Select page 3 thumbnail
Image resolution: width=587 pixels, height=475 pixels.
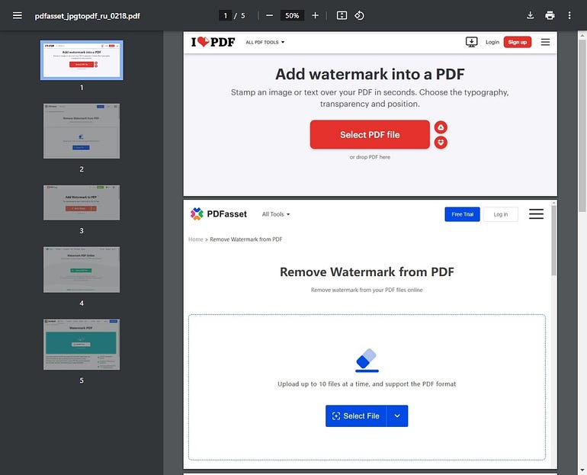pos(82,203)
